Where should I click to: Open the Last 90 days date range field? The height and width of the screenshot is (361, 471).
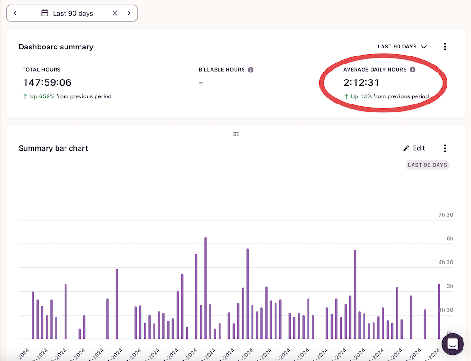pyautogui.click(x=73, y=13)
